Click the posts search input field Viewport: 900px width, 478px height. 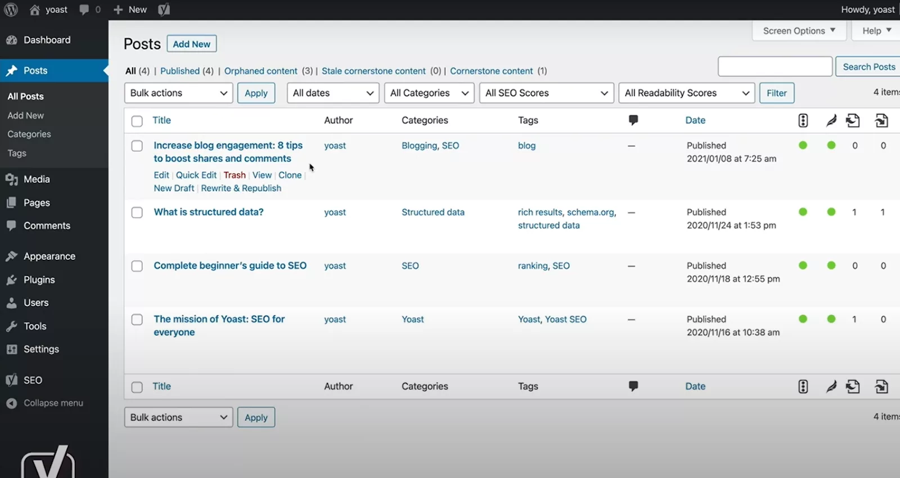click(x=775, y=66)
